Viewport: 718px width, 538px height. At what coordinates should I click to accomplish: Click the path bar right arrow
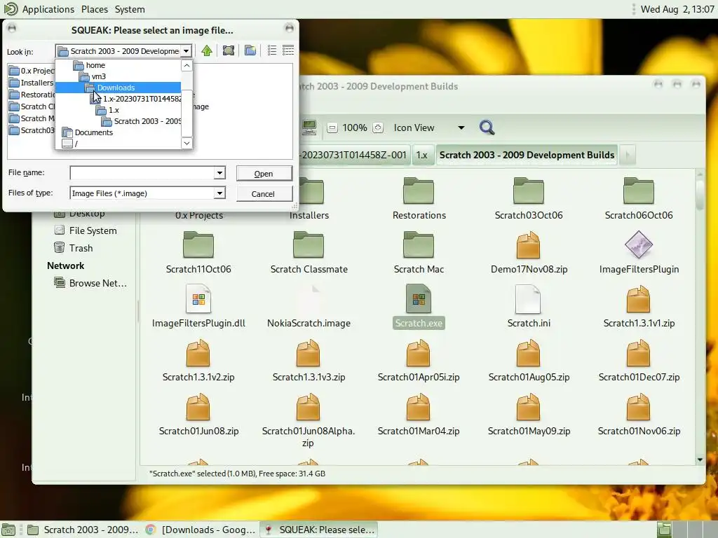coord(628,155)
